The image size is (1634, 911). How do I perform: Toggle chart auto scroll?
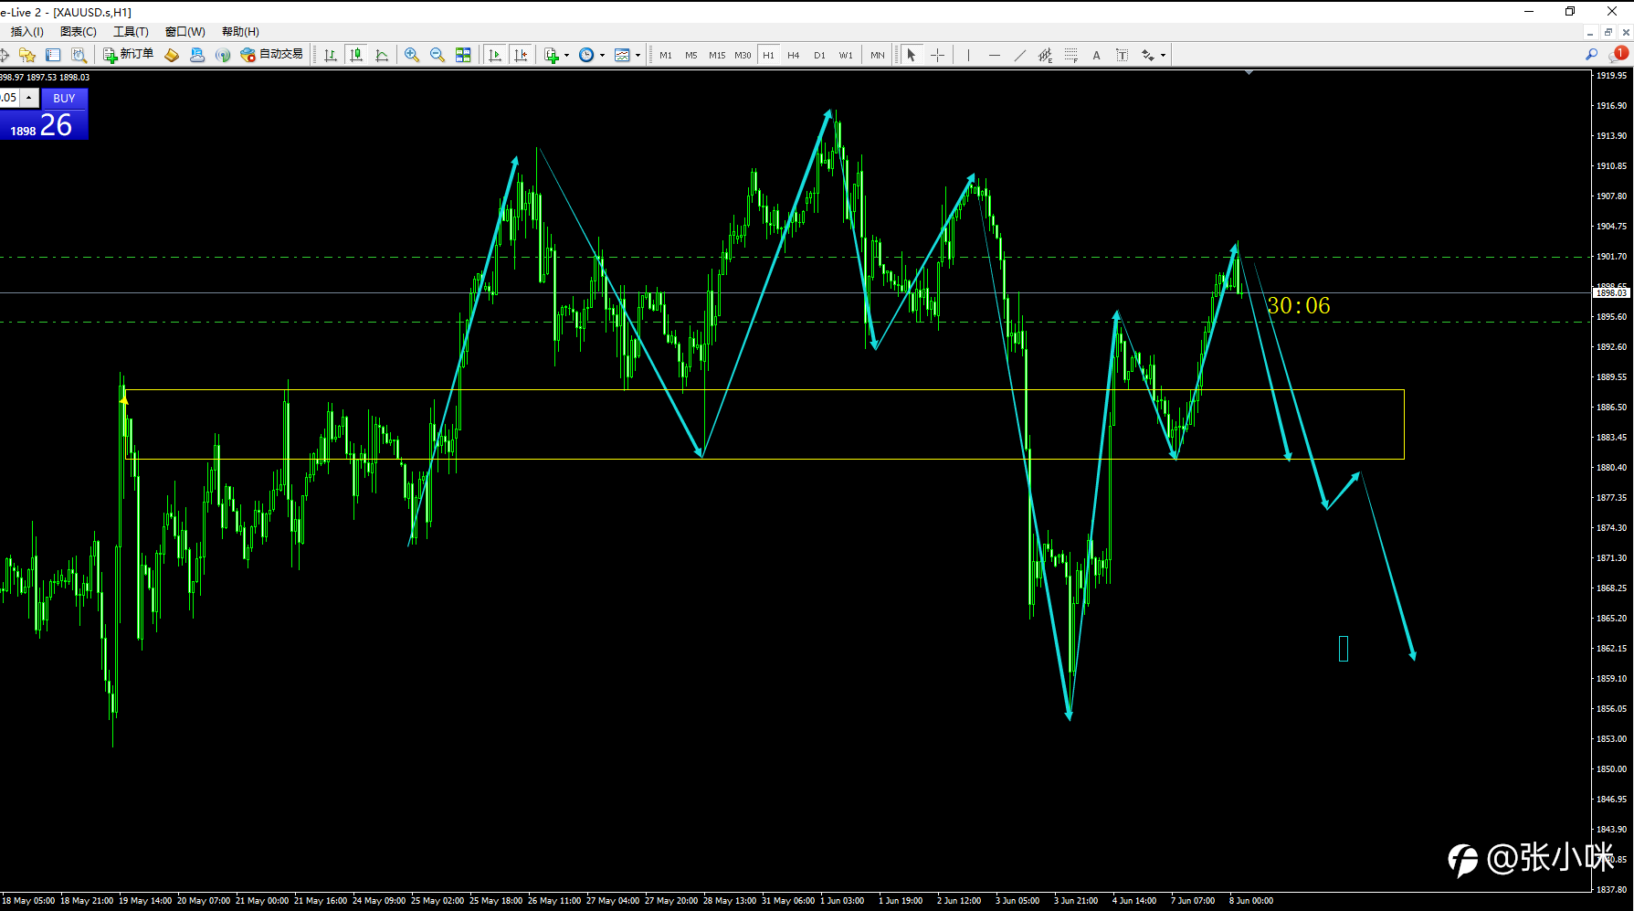click(495, 55)
